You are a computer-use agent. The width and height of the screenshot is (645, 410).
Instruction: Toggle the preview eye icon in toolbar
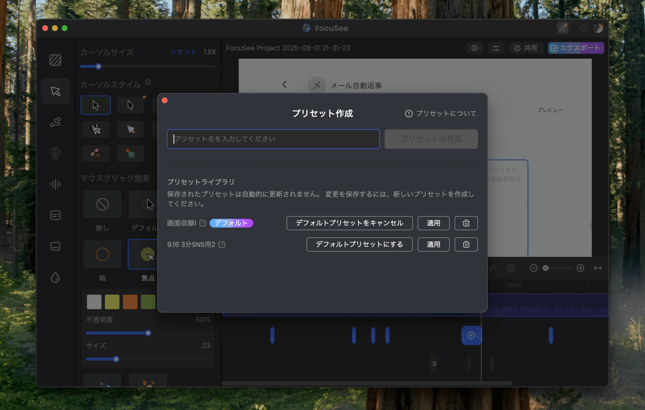coord(474,48)
